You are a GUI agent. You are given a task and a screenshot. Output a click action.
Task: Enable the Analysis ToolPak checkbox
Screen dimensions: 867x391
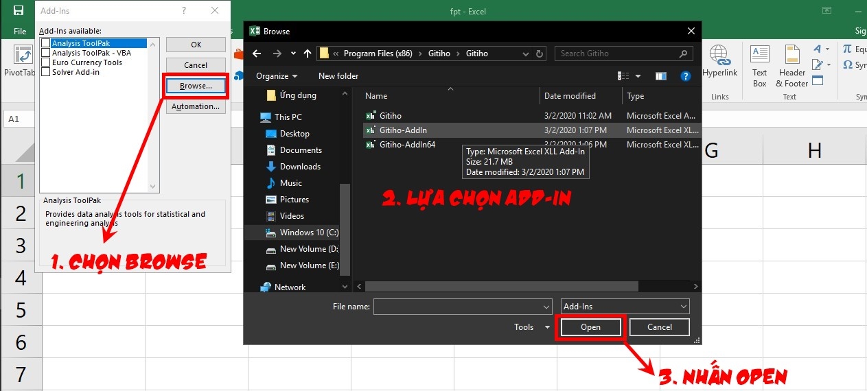point(46,43)
